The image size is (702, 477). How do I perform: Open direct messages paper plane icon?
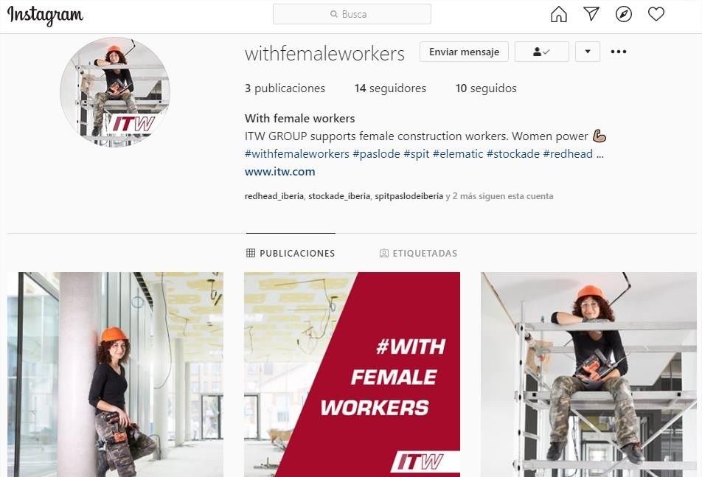click(591, 14)
